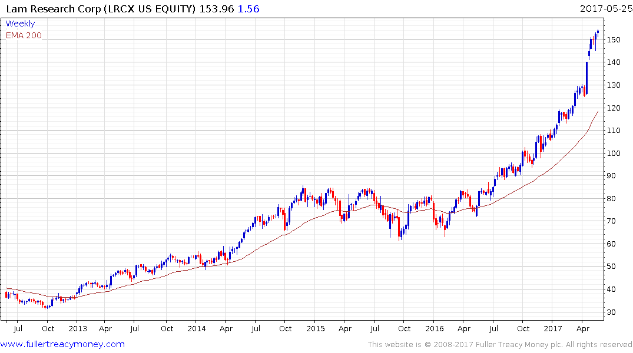Click the last price value 153.96
This screenshot has height=353, width=633.
(217, 9)
